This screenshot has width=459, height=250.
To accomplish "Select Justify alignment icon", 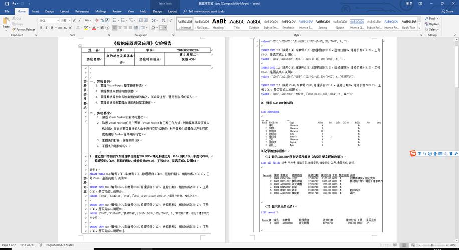I will point(131,28).
